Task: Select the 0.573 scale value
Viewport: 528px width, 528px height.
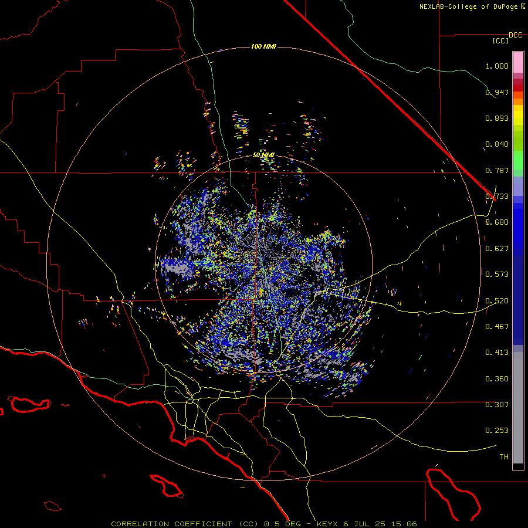Action: pyautogui.click(x=497, y=275)
